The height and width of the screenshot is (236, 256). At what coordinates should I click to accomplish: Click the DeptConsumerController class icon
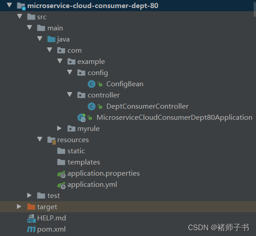[x=92, y=106]
